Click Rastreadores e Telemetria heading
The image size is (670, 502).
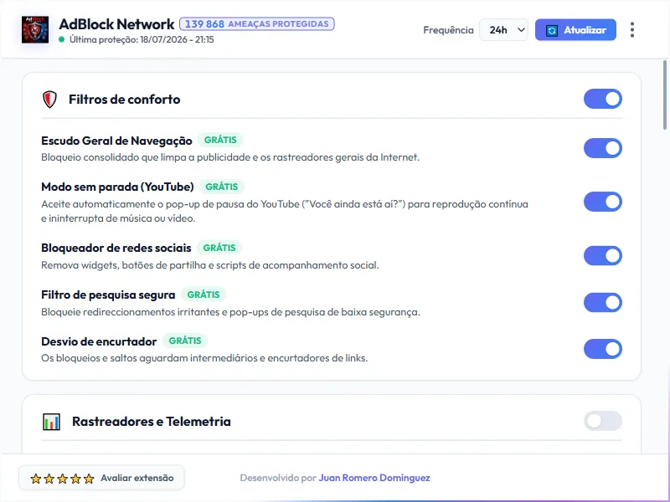pyautogui.click(x=152, y=422)
